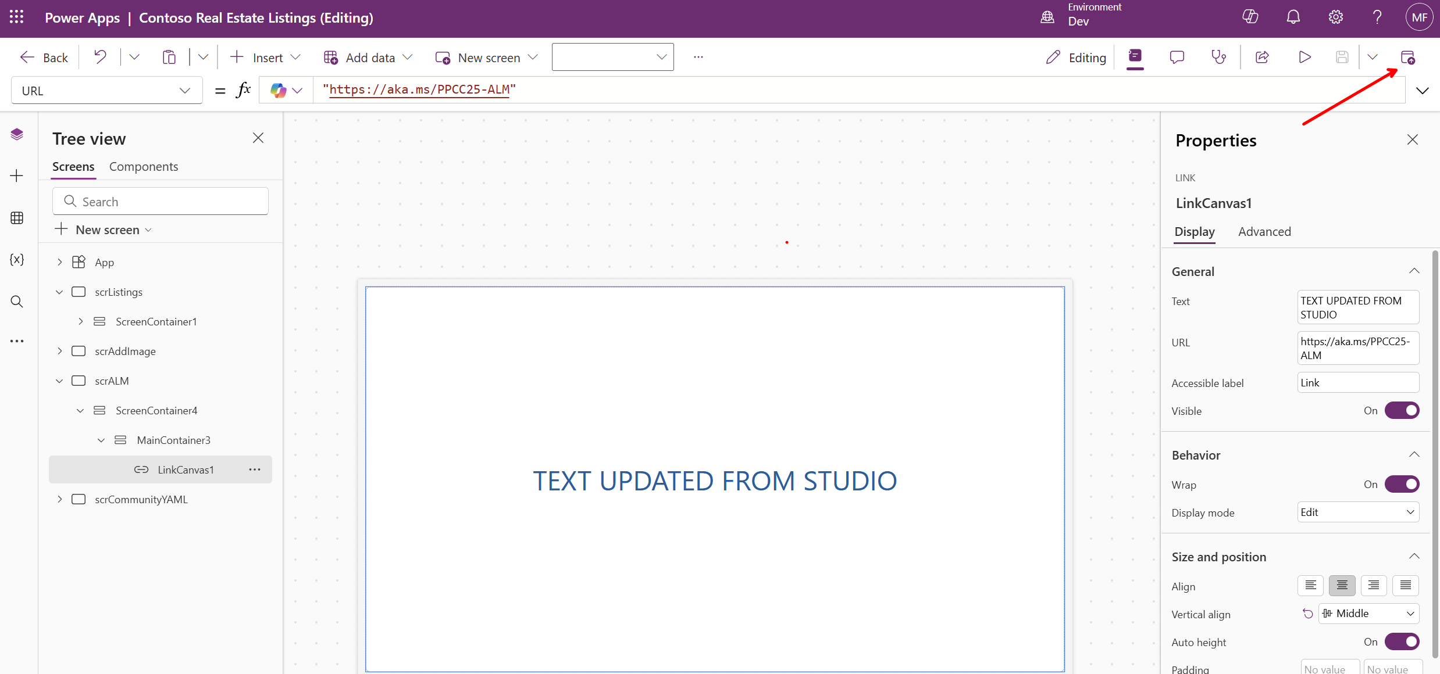Toggle the Visible switch off
The image size is (1440, 674).
(x=1402, y=411)
